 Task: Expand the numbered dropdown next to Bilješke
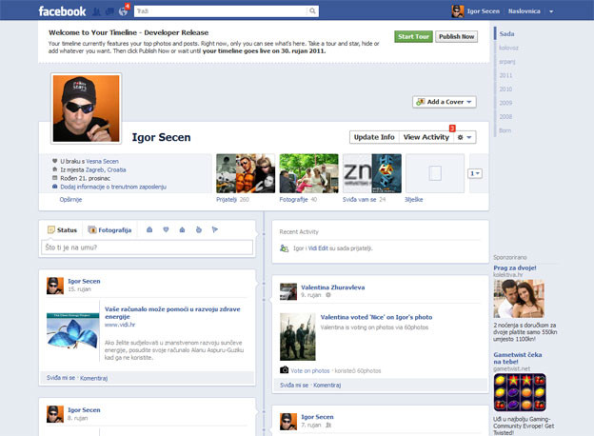pyautogui.click(x=475, y=173)
